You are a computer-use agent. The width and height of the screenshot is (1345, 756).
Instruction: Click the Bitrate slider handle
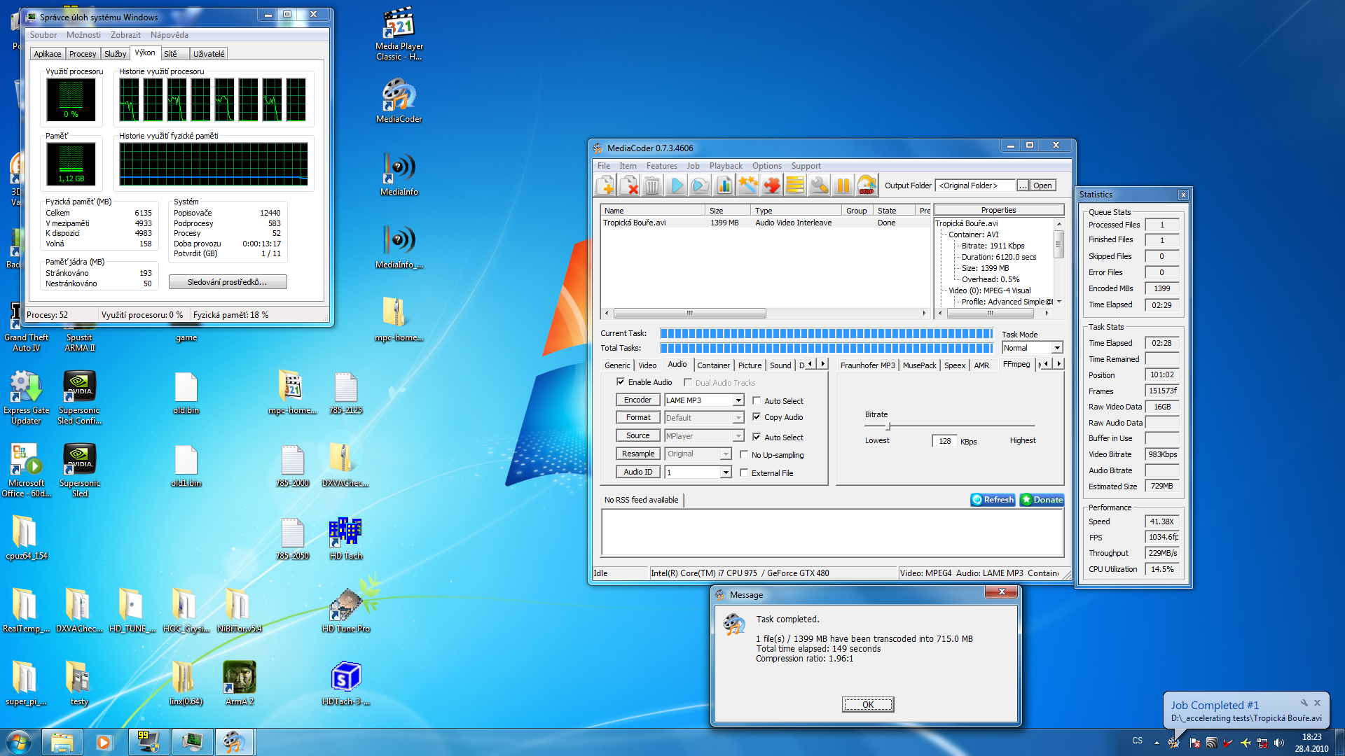point(888,426)
